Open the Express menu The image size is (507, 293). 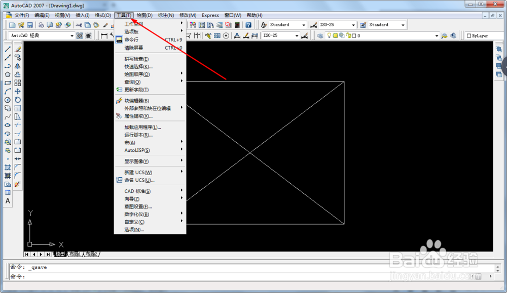210,15
